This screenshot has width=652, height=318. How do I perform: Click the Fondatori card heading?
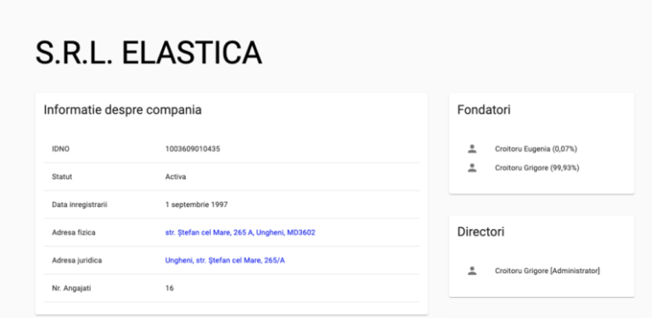tap(484, 110)
